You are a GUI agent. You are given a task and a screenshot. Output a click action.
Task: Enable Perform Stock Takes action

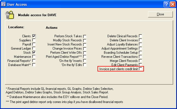(x=85, y=36)
